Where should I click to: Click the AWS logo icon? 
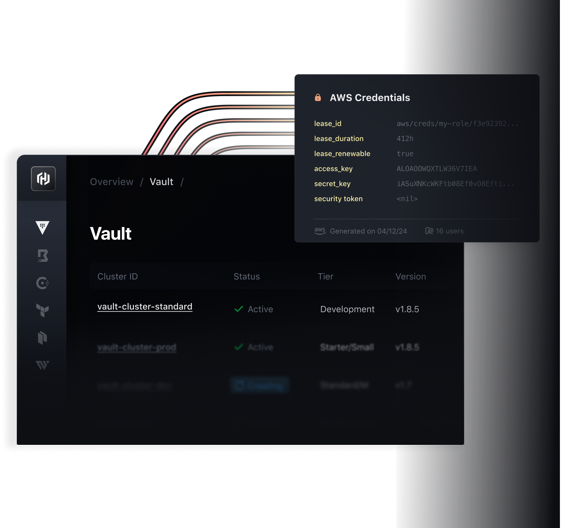tap(320, 231)
